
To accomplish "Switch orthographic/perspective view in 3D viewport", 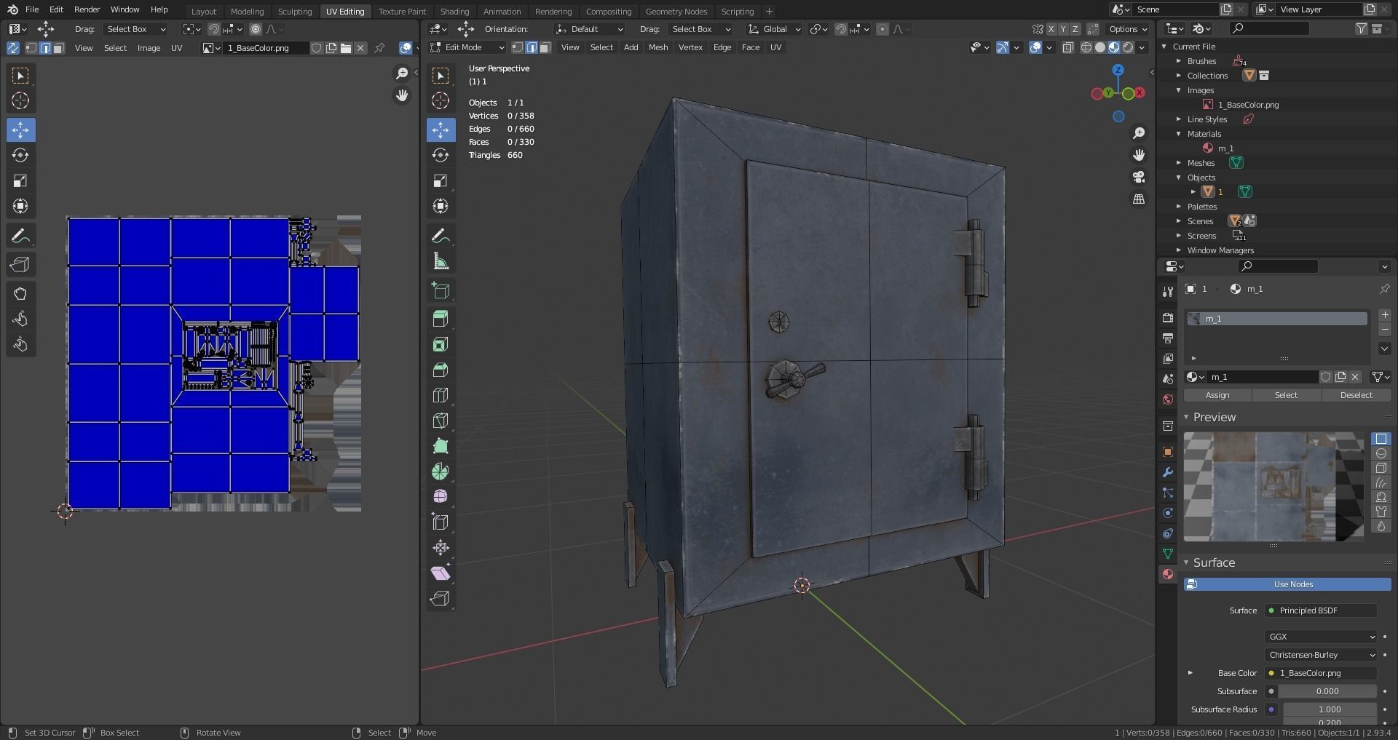I will [1139, 199].
